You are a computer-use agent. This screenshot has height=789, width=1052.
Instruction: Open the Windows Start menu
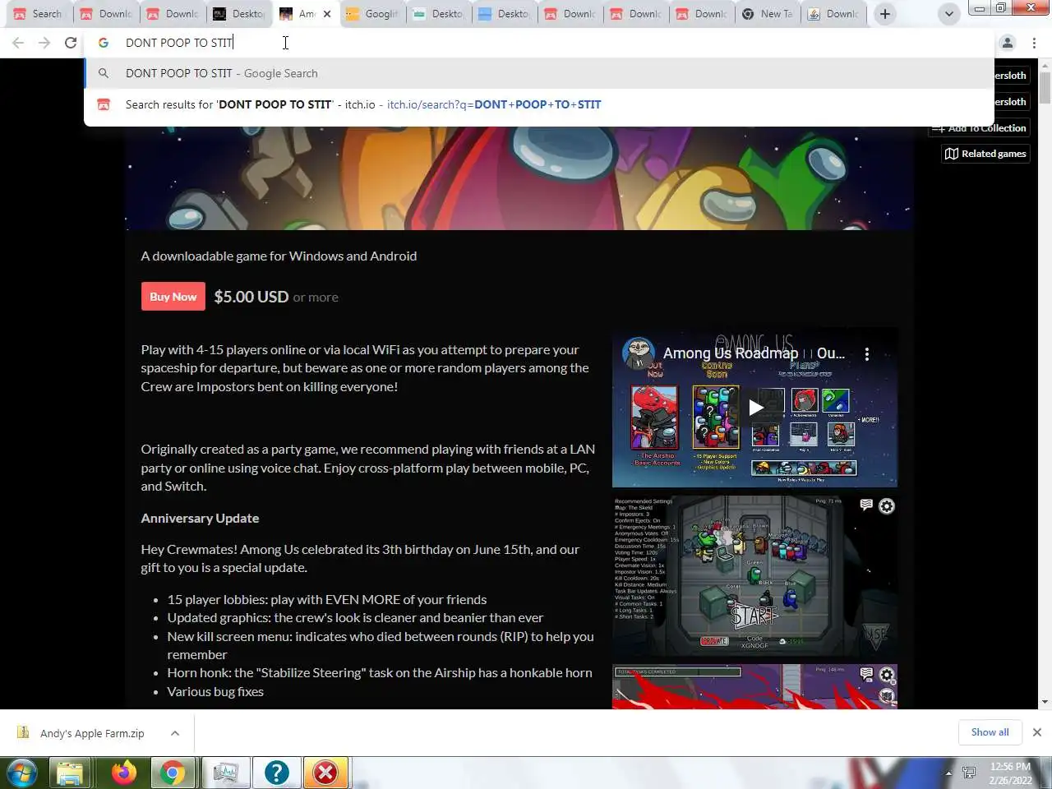tap(23, 773)
